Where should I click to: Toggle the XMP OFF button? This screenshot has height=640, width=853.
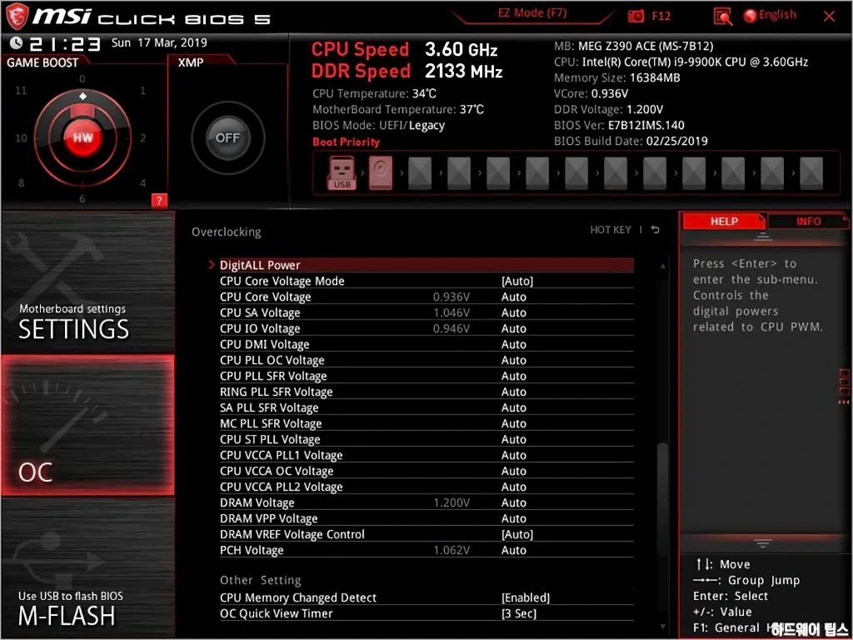click(227, 137)
